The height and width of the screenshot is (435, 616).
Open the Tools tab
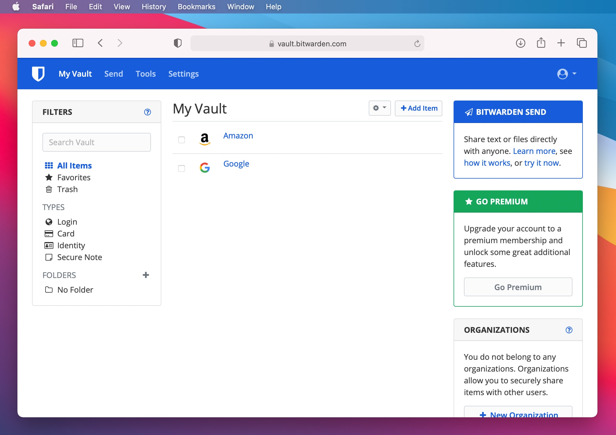pos(146,74)
